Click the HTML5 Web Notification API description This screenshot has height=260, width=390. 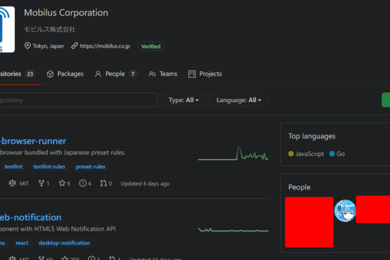(58, 229)
